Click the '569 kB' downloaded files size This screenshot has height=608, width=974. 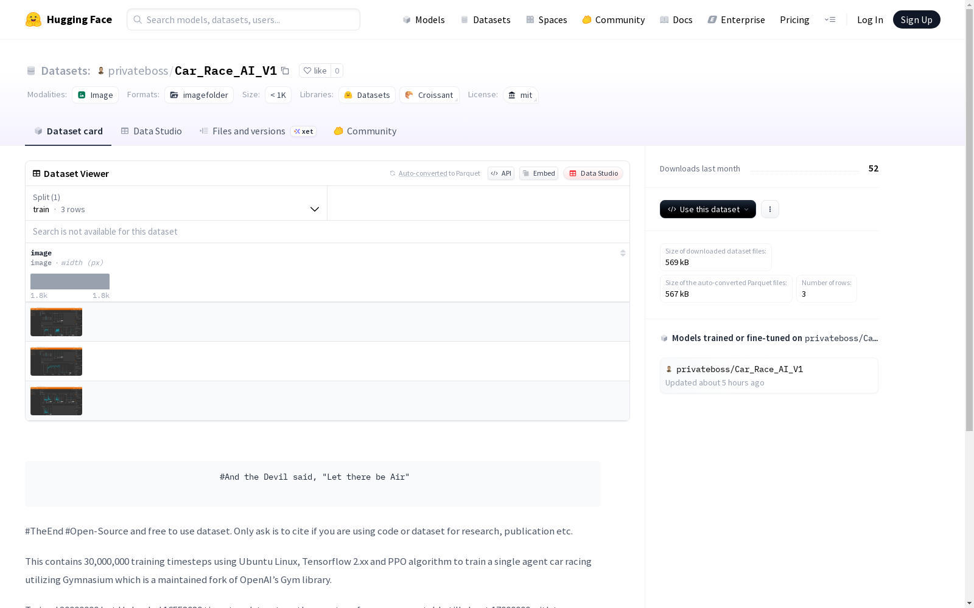pyautogui.click(x=677, y=263)
